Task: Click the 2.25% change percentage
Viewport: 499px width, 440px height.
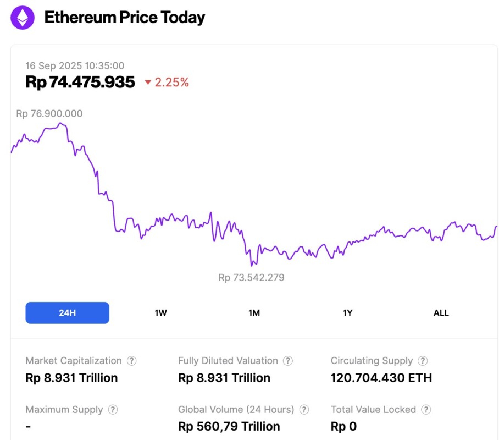Action: 171,82
